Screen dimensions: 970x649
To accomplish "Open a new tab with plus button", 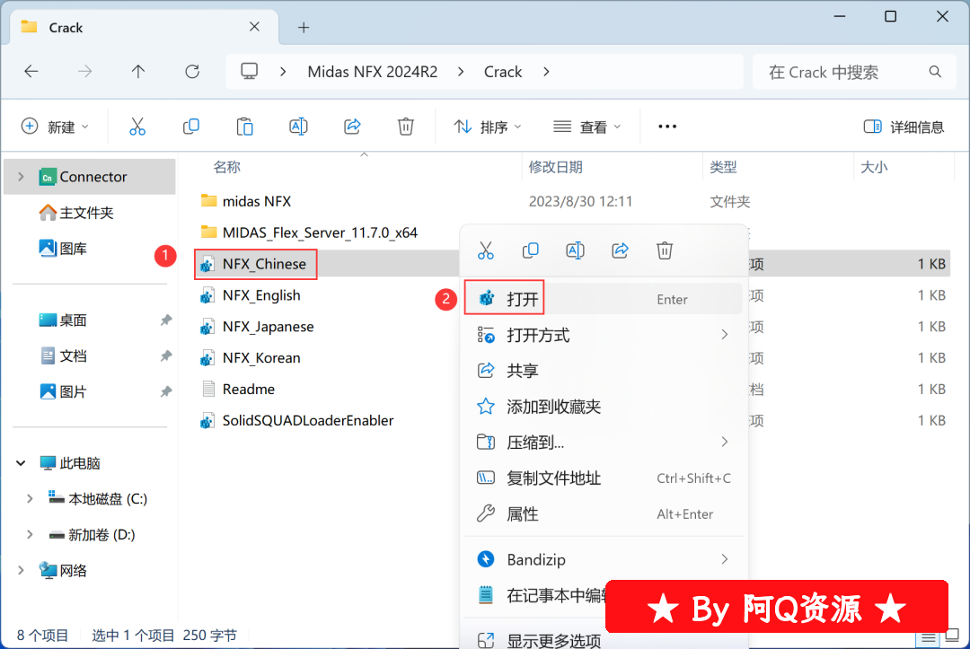I will click(304, 27).
